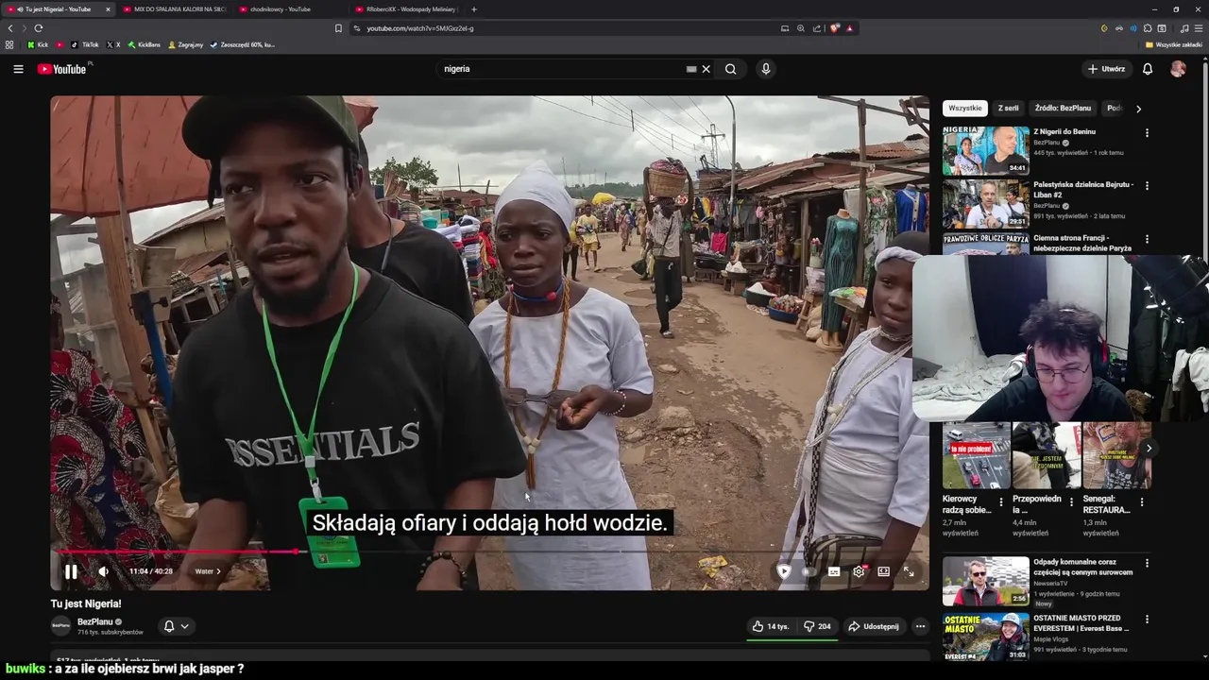
Task: Open a new browser tab
Action: point(474,9)
